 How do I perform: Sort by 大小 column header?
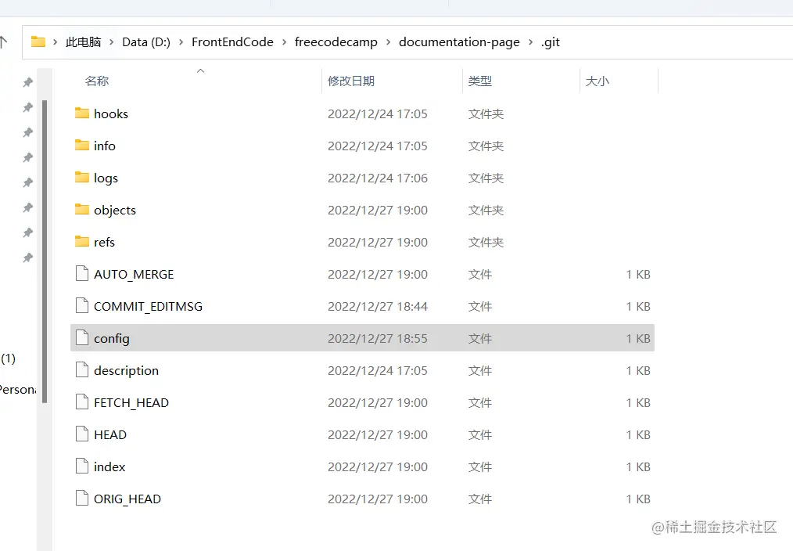click(597, 81)
